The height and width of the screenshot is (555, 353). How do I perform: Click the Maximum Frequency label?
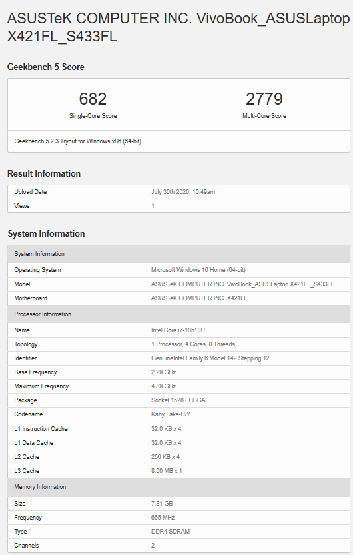point(41,386)
